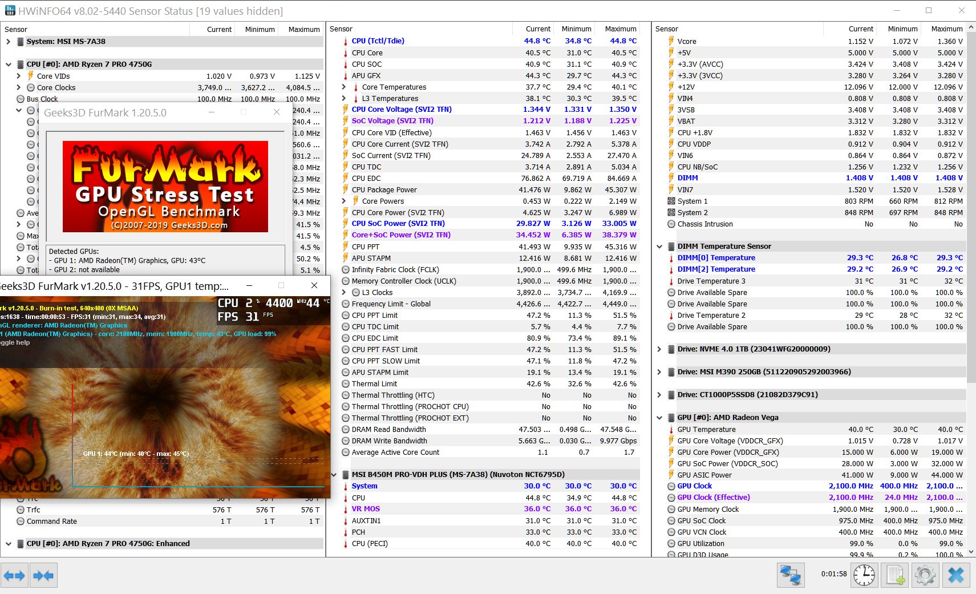
Task: Select the GPU Clock (Effective) row
Action: (x=816, y=498)
